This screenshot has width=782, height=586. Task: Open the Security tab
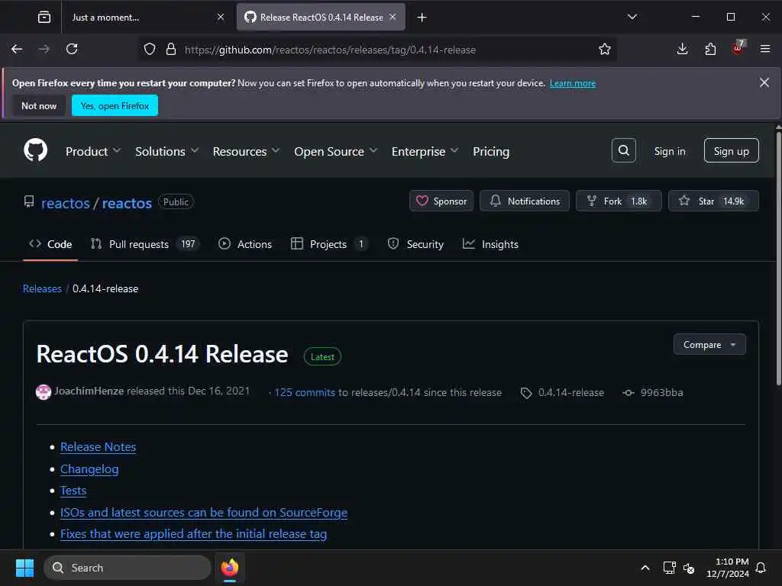point(415,244)
